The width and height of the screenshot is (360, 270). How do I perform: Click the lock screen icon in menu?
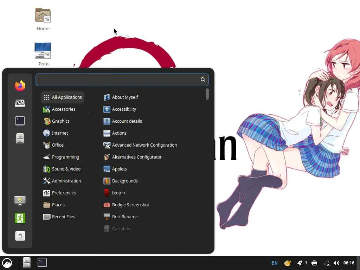pyautogui.click(x=20, y=200)
